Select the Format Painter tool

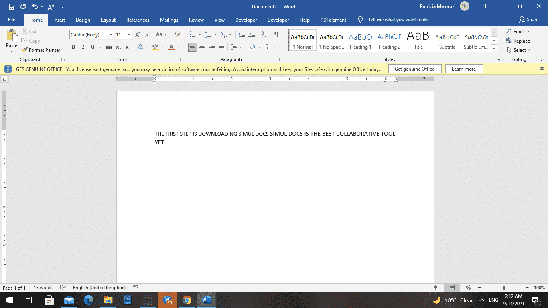(x=41, y=50)
